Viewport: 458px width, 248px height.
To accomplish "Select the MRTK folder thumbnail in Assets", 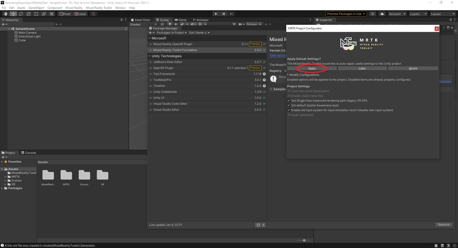I will click(x=66, y=177).
